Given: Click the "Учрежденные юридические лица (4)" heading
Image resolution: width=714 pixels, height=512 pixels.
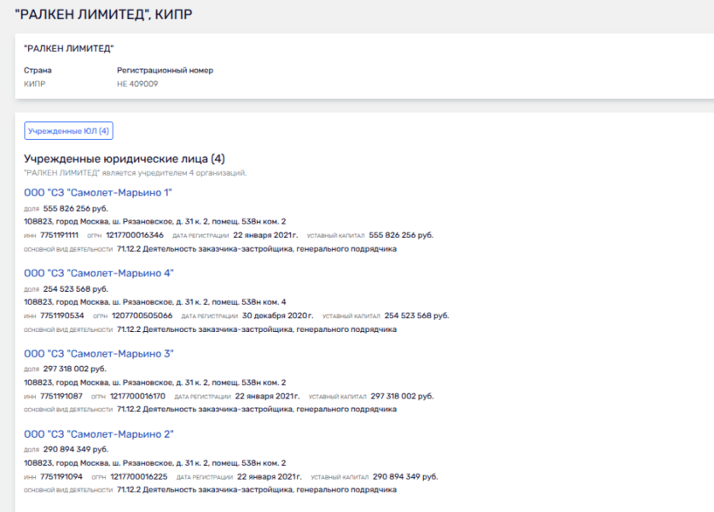Looking at the screenshot, I should pos(125,159).
